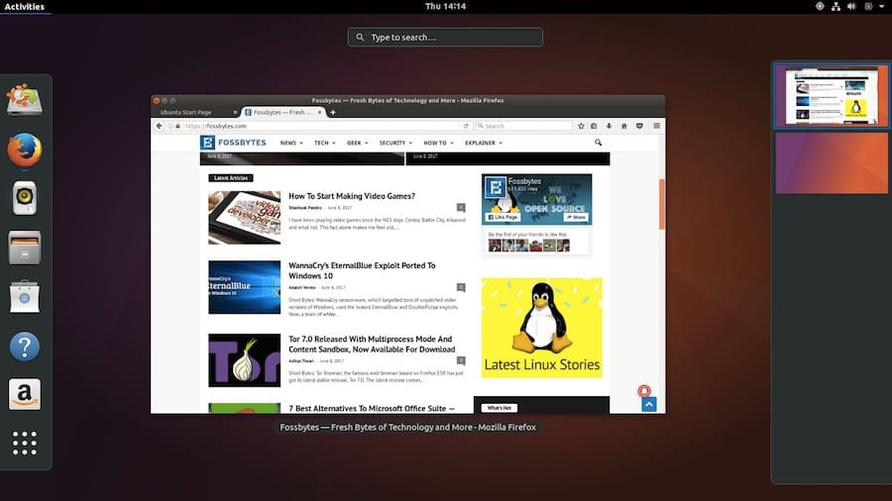Open 7 Best Alternatives To Microsoft Office article

372,408
